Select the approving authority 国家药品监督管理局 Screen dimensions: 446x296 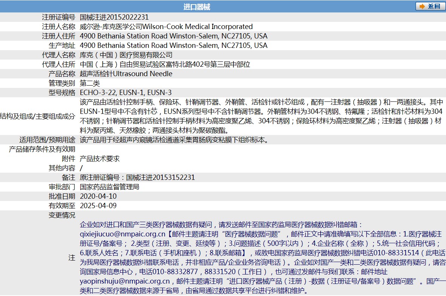click(109, 187)
